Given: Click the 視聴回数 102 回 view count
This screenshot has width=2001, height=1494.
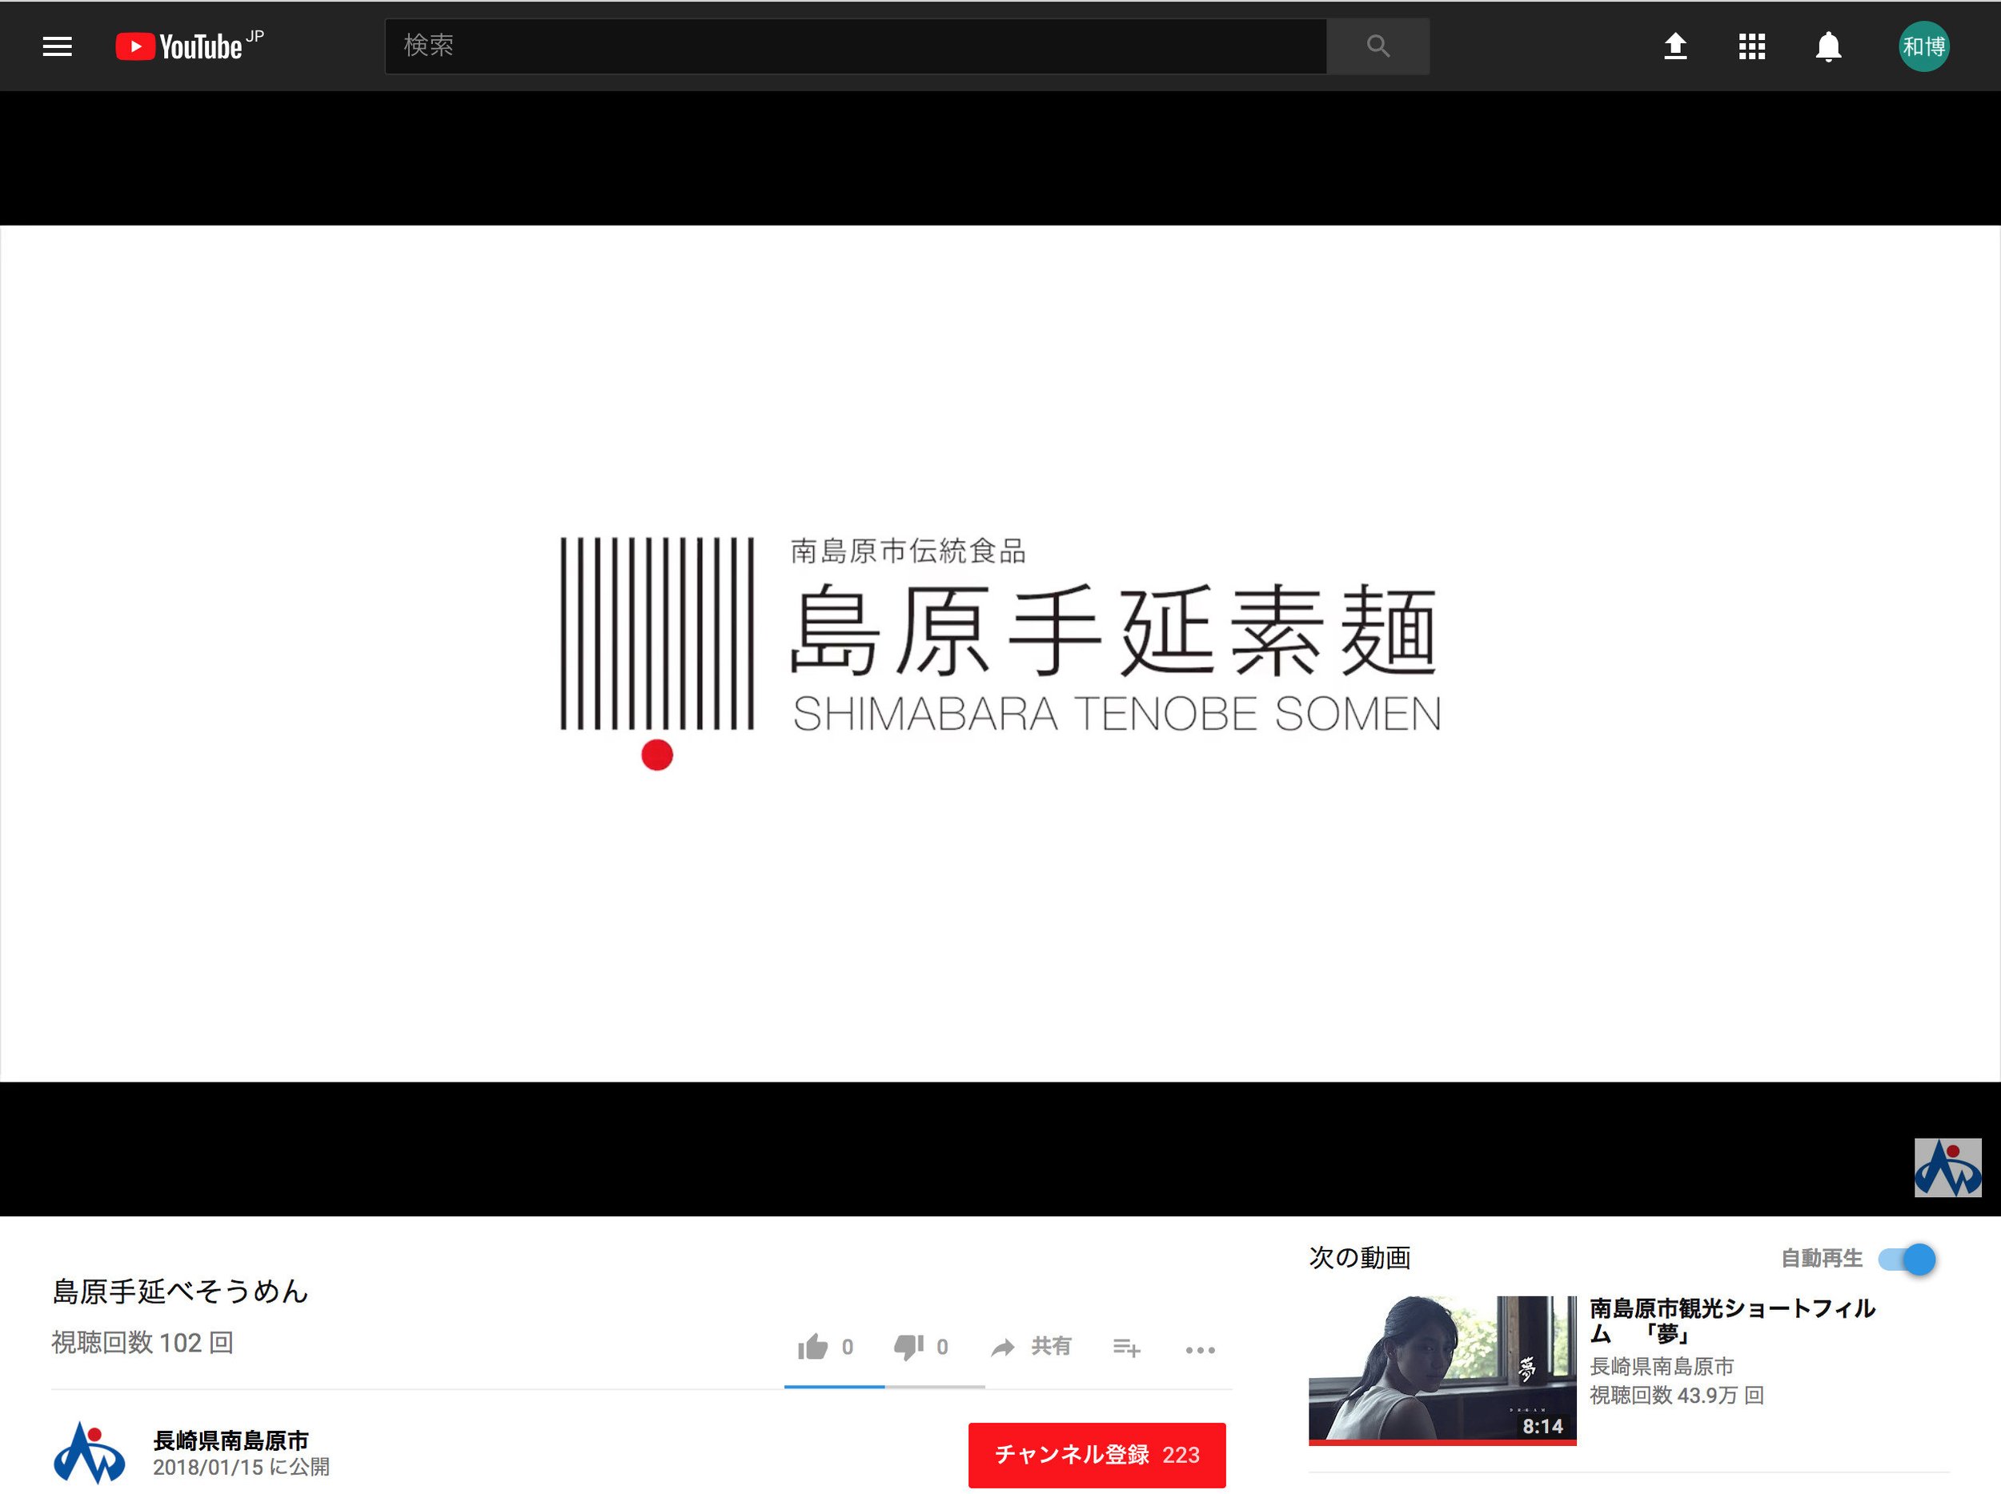Looking at the screenshot, I should pos(143,1343).
